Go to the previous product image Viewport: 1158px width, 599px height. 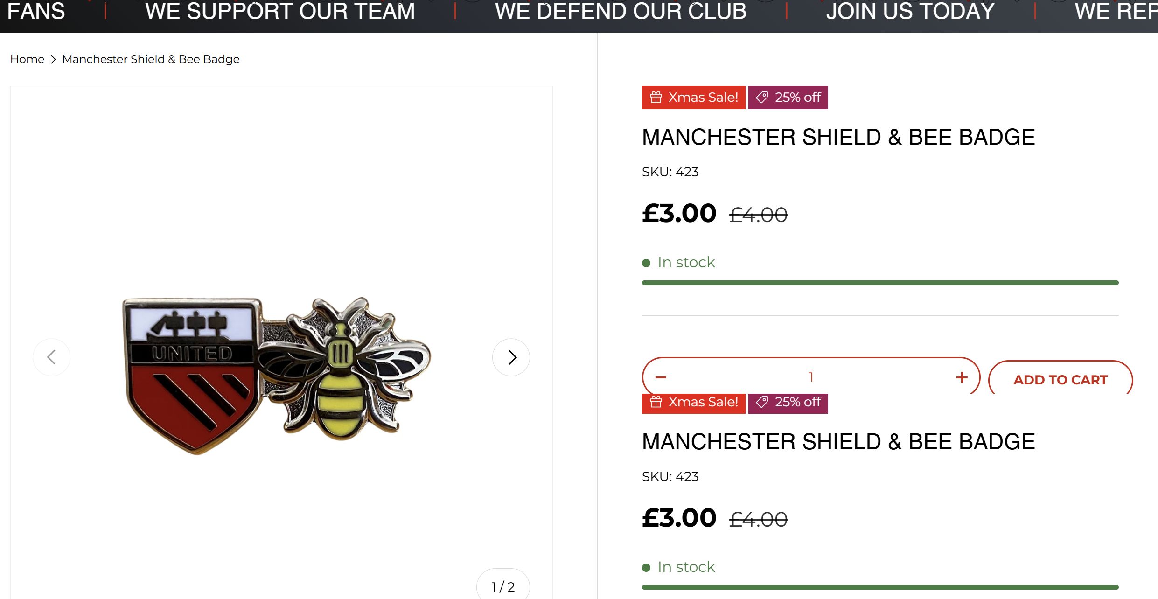coord(51,357)
